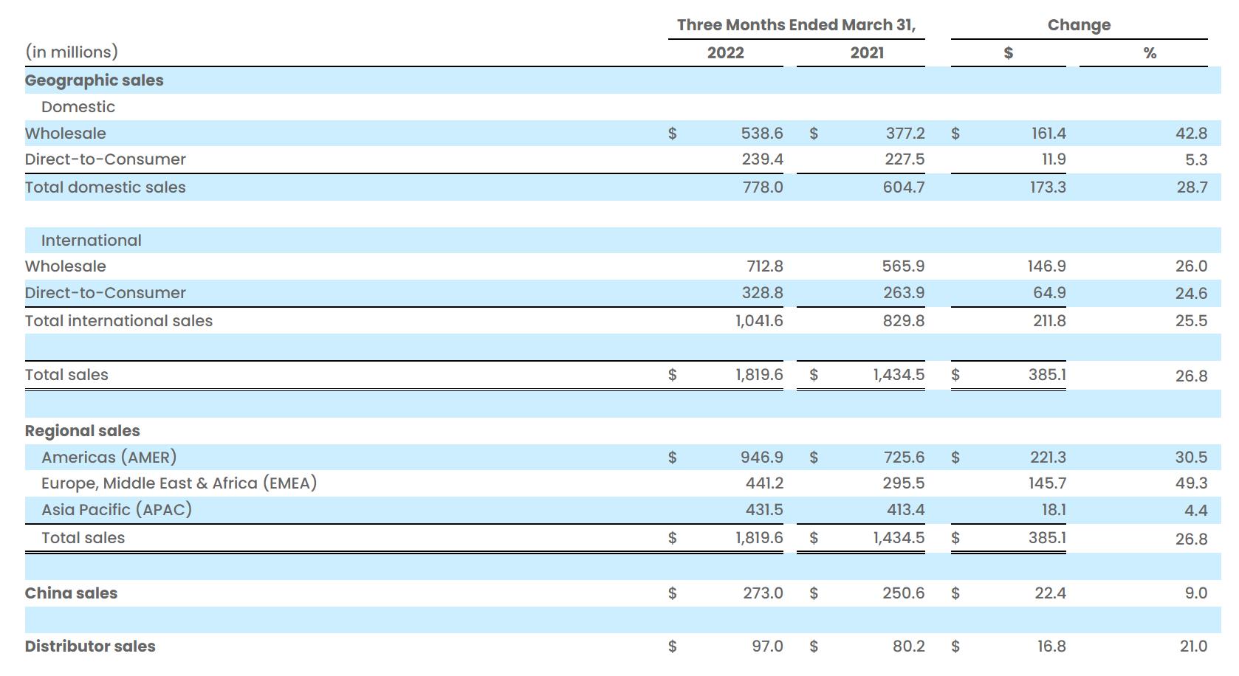Click China sales 2022 value 273.0
Image resolution: width=1239 pixels, height=676 pixels.
tap(763, 593)
